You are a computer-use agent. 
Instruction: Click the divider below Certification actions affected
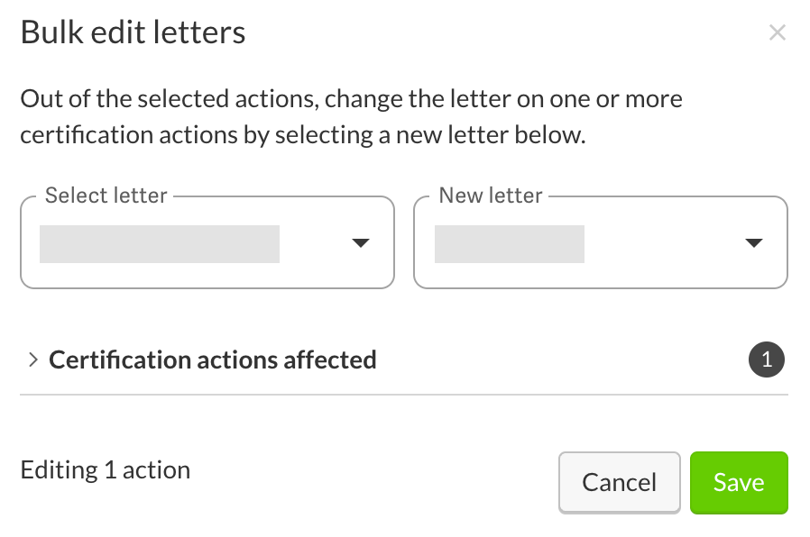pos(404,395)
